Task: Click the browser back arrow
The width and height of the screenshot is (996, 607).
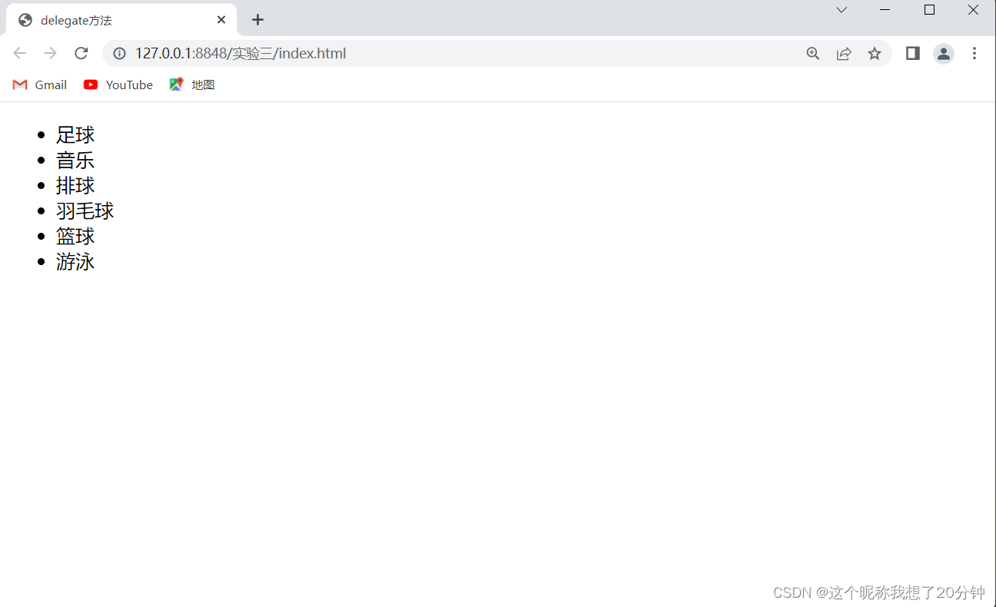Action: [20, 53]
